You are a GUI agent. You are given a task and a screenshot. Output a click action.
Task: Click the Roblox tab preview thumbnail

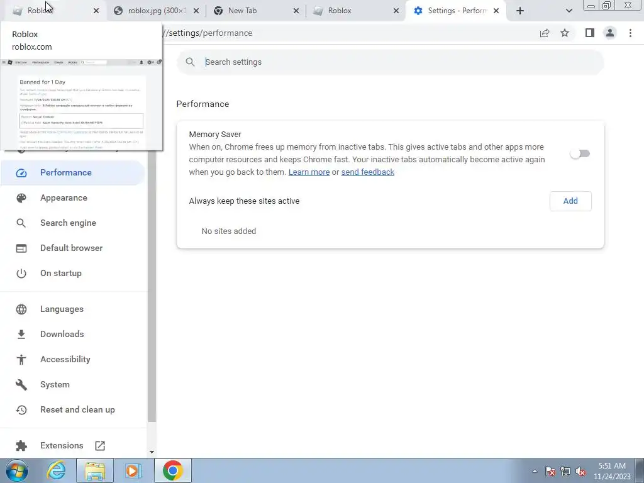pos(81,104)
